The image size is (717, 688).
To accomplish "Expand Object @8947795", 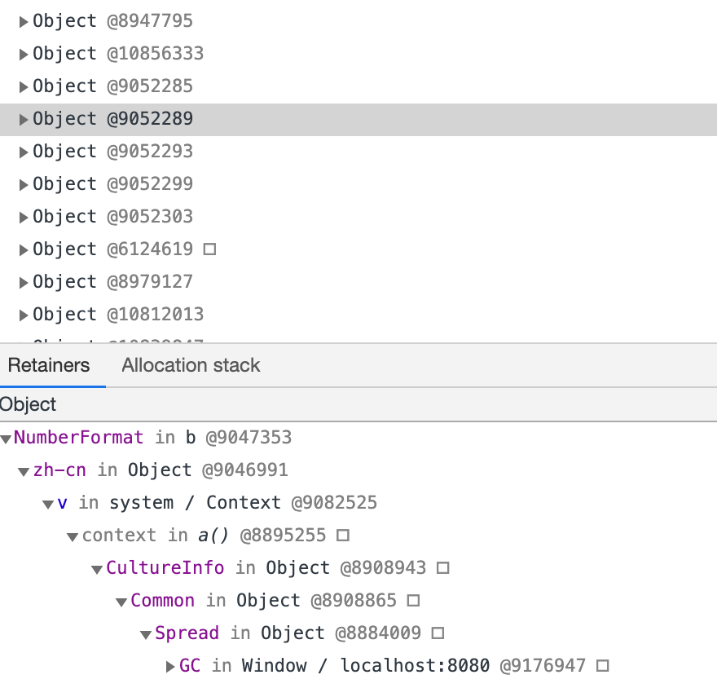I will (x=23, y=21).
